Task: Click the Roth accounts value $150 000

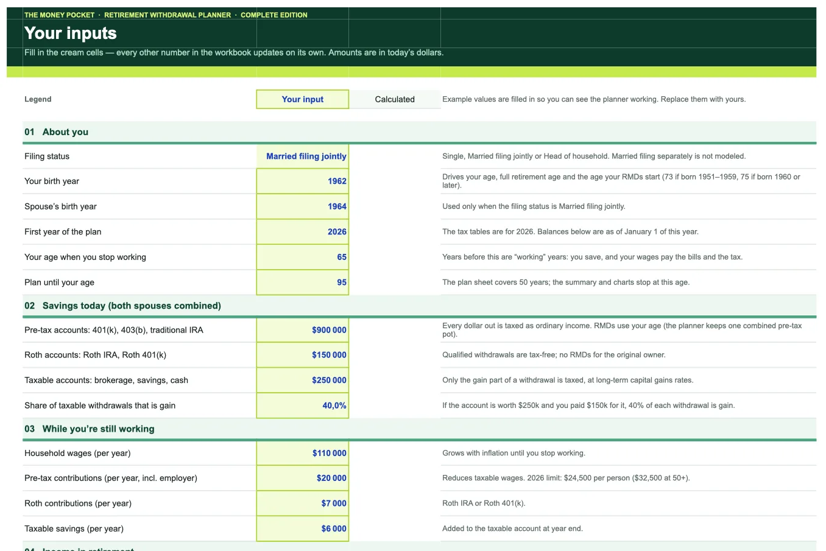Action: [303, 355]
